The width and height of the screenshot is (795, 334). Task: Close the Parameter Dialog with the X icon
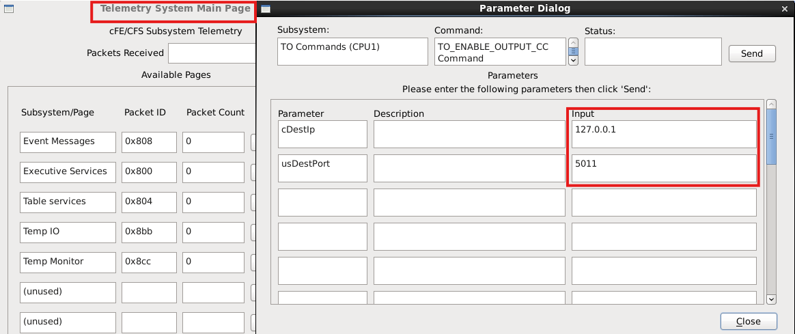click(x=783, y=9)
